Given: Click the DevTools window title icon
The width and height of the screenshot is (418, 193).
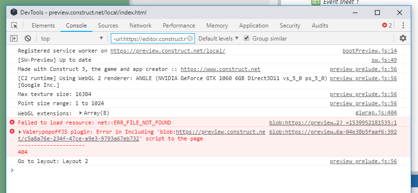Looking at the screenshot, I should [x=14, y=12].
